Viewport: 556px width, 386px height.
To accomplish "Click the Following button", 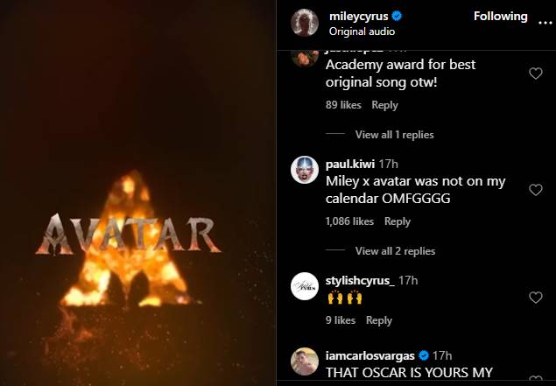I will [500, 16].
